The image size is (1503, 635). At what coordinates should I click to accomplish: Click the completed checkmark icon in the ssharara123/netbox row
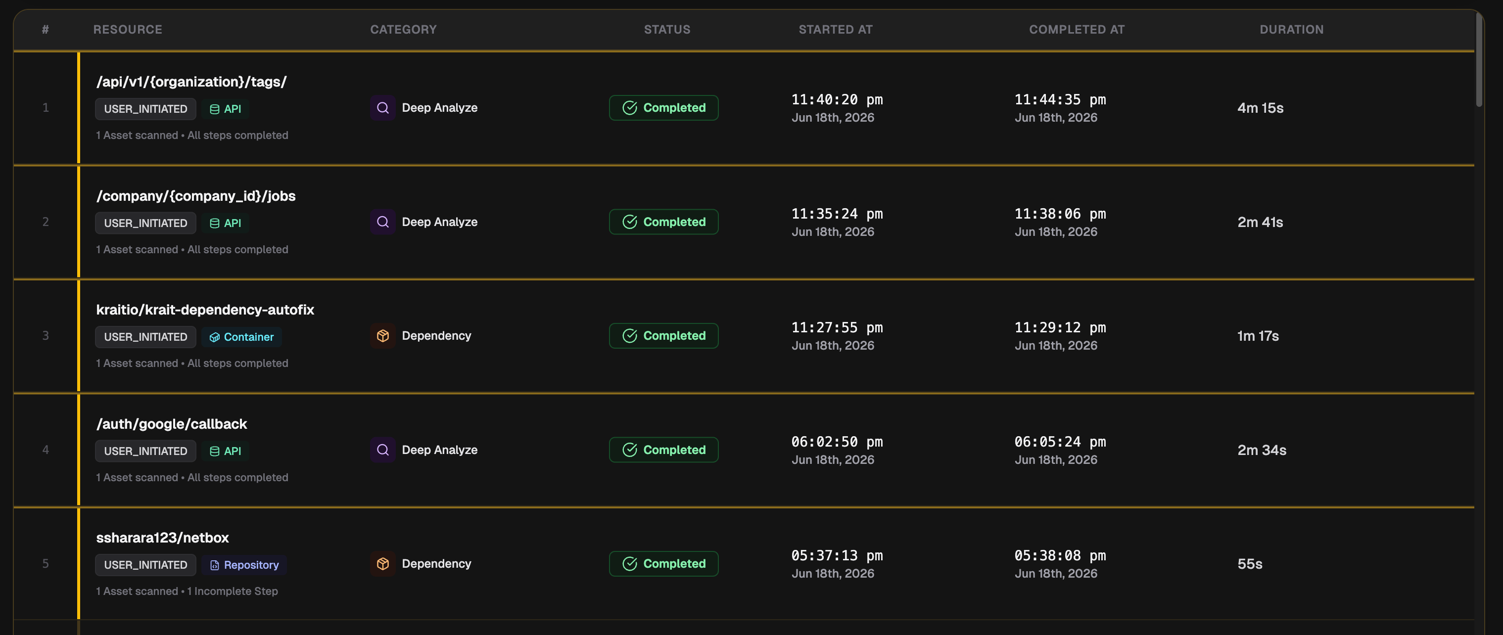[630, 564]
